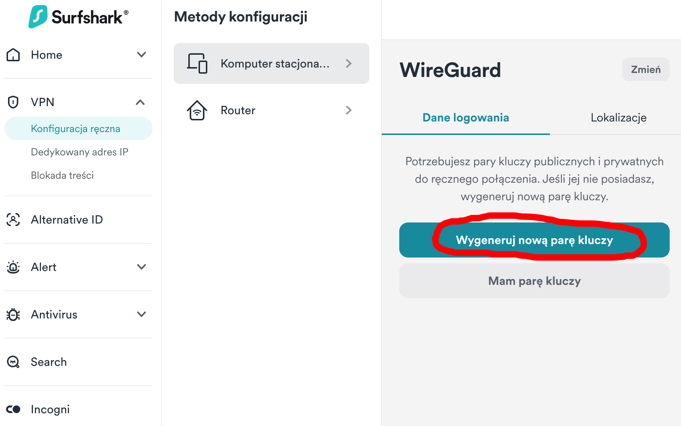
Task: Click the Surfshark logo
Action: coord(78,17)
